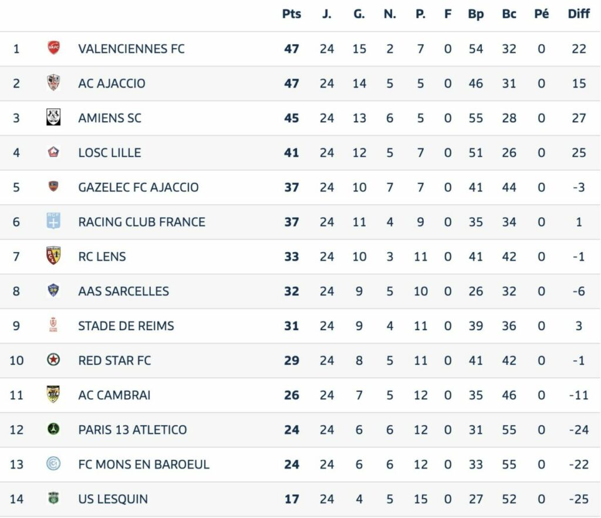Select the AC Cambrai club crest

point(53,394)
